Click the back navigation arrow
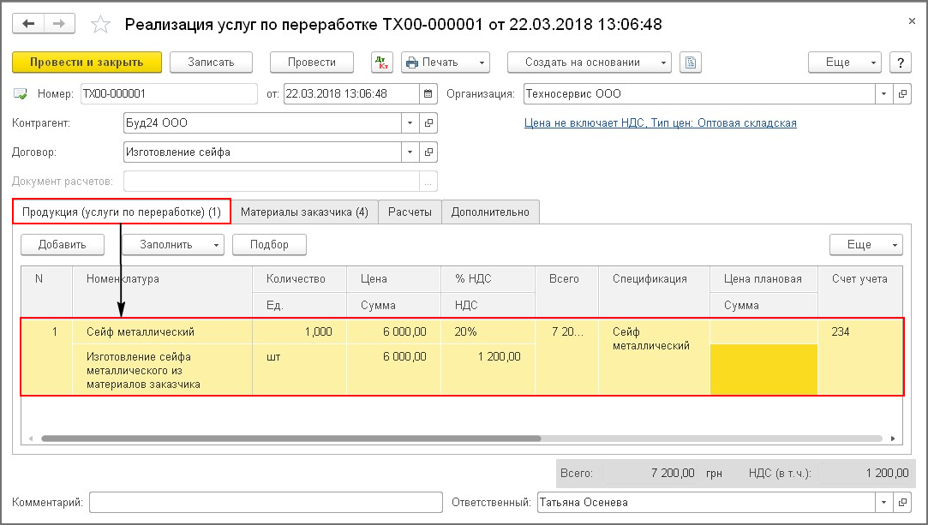This screenshot has width=928, height=525. pos(28,24)
